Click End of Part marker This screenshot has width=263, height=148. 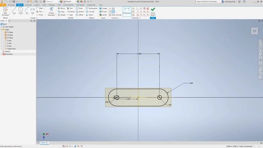click(x=7, y=54)
